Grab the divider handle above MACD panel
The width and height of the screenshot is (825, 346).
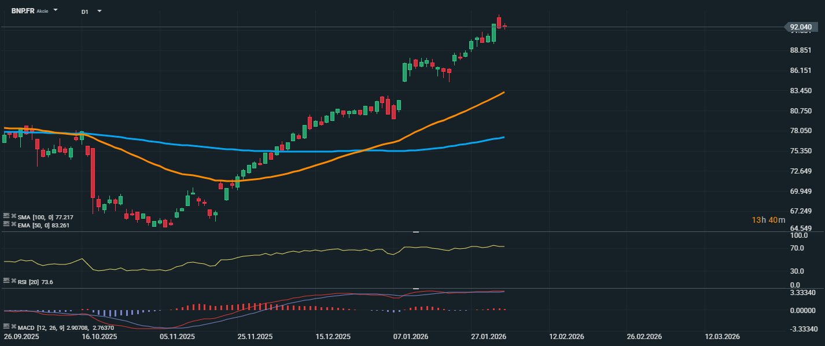415,288
